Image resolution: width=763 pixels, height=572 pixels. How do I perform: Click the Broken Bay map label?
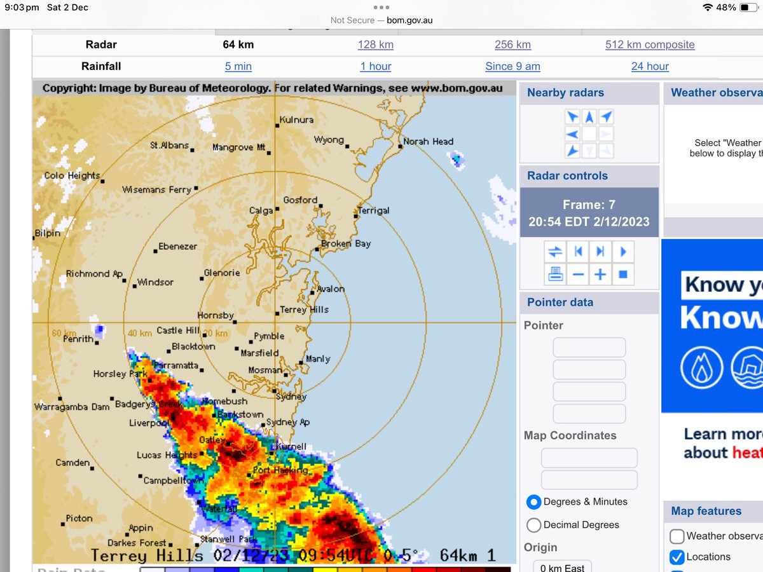coord(346,243)
